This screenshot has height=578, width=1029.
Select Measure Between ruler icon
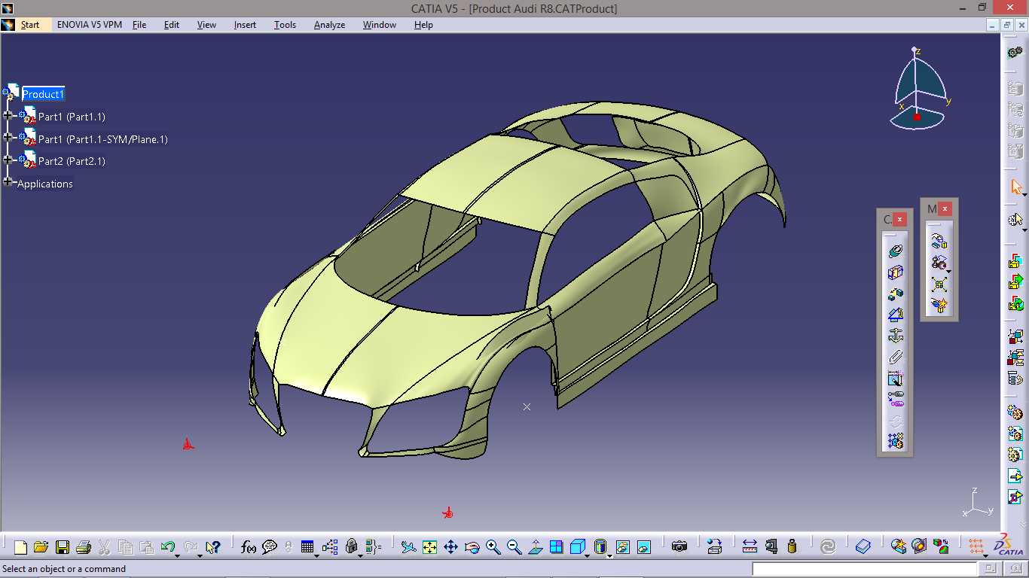750,547
